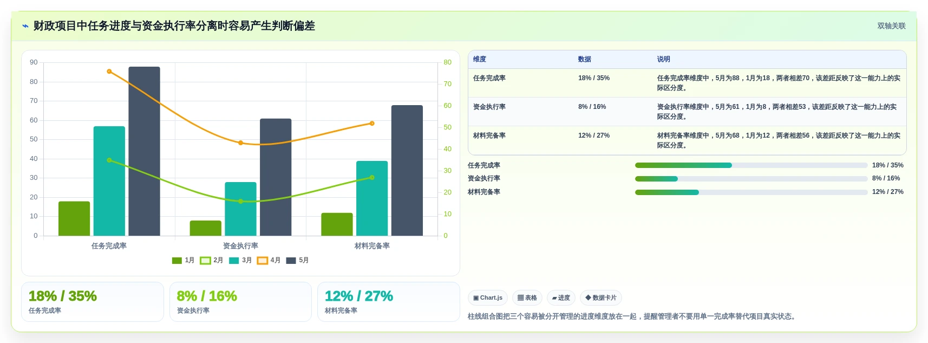
Task: Click the 5月 bar in 材料完备率 group
Action: (x=407, y=170)
